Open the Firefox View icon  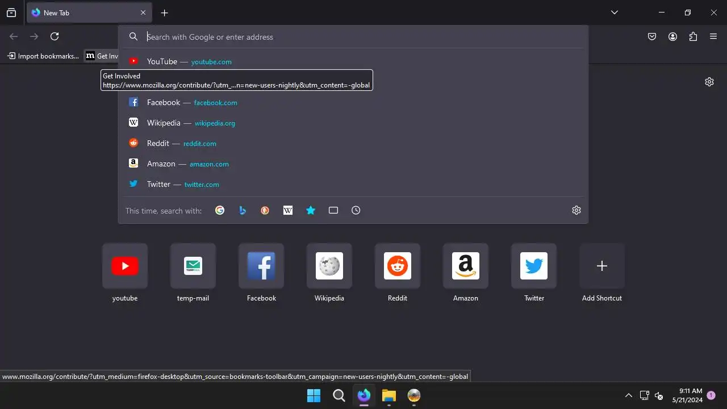pos(11,12)
